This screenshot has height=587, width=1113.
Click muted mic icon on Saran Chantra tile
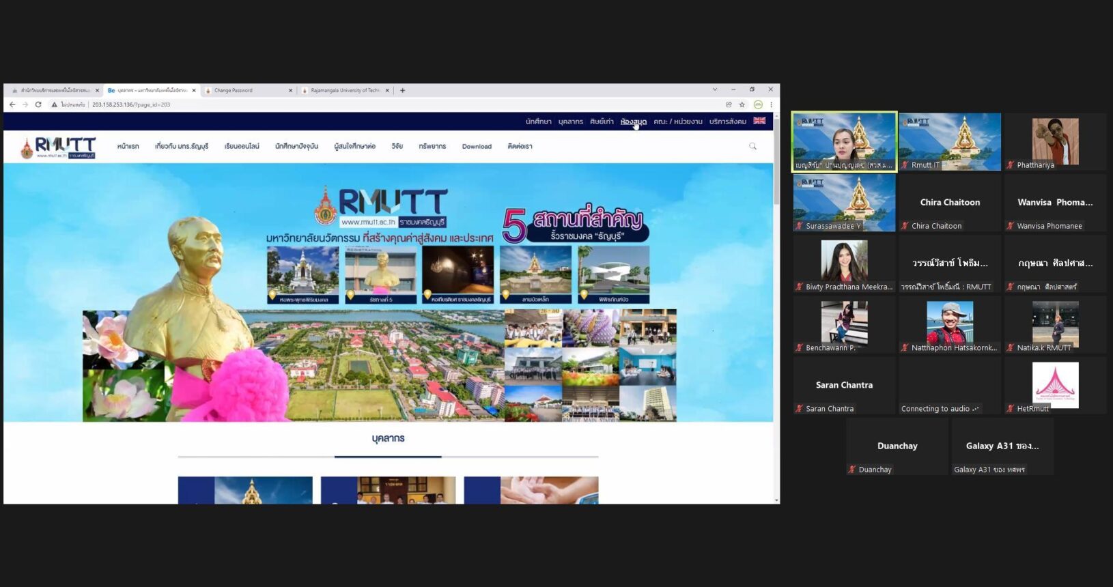pos(799,409)
